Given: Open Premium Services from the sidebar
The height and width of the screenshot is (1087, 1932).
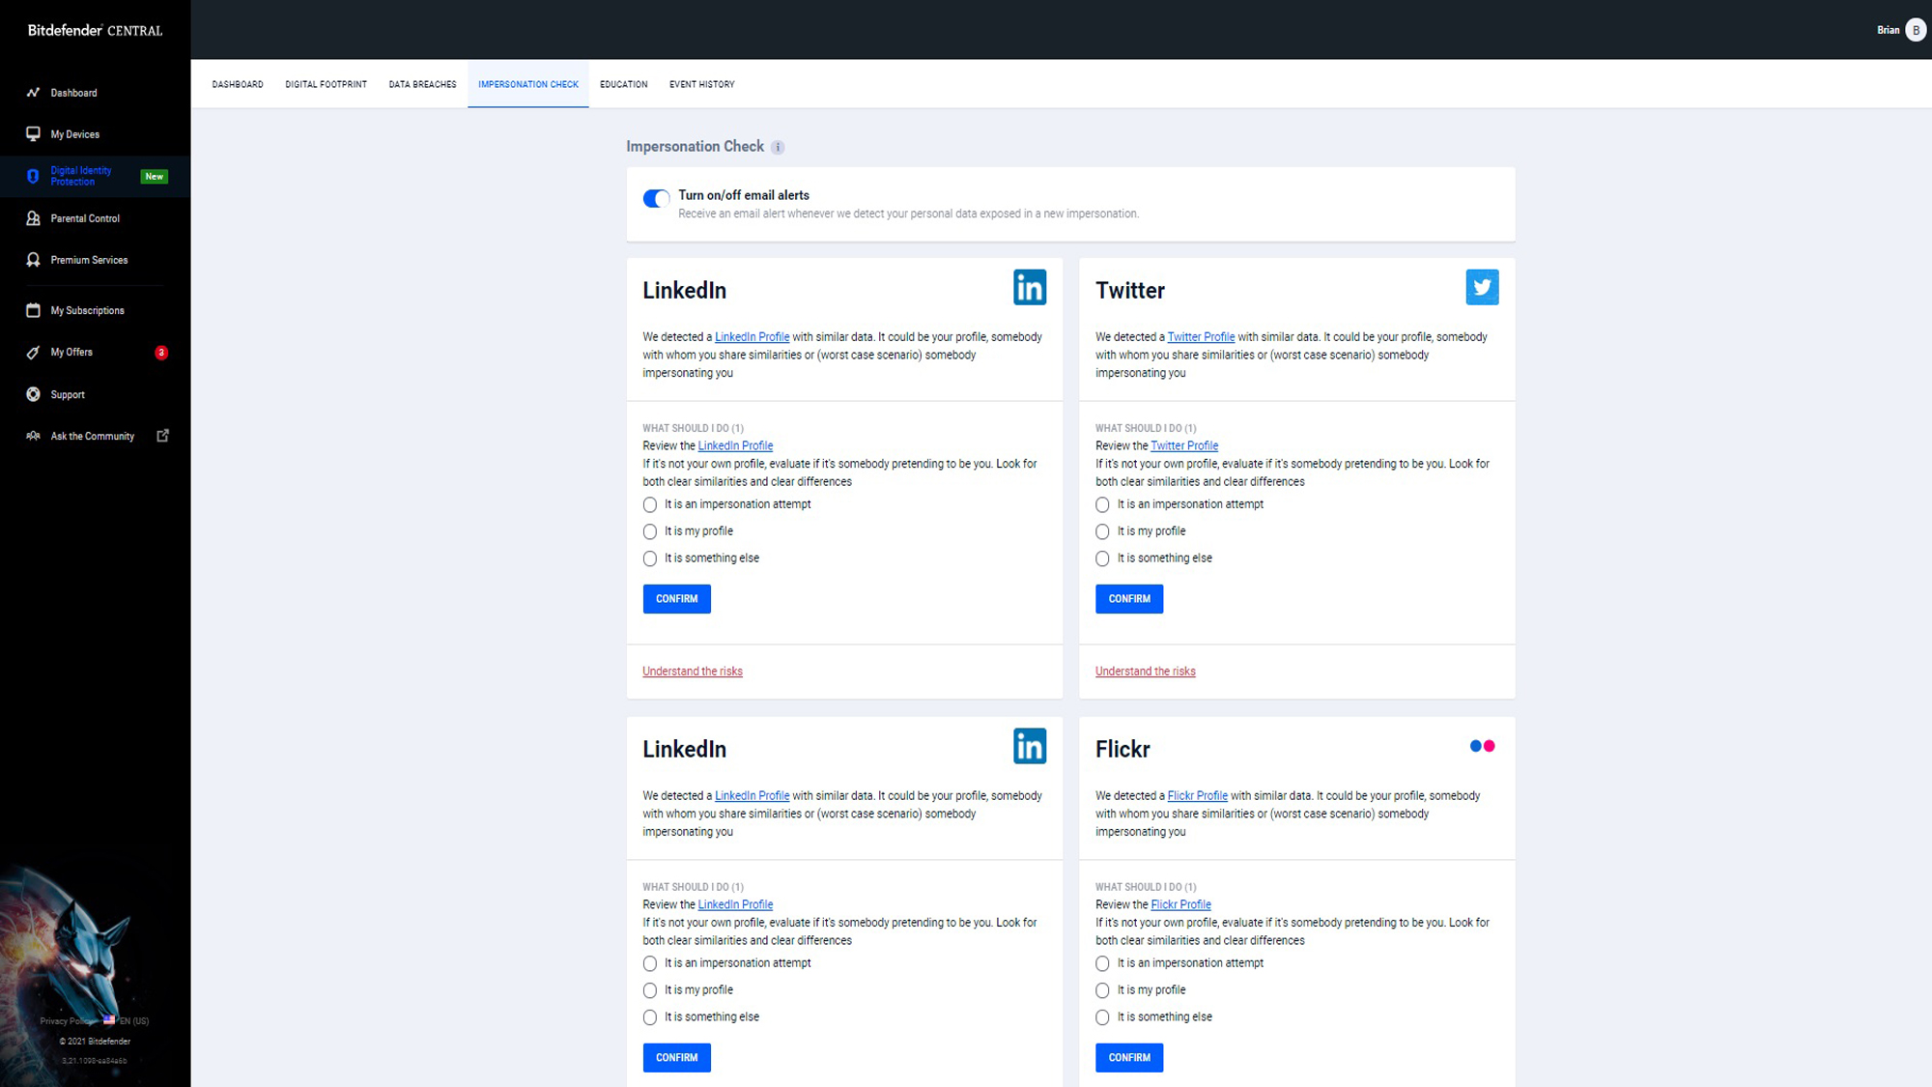Looking at the screenshot, I should [95, 260].
